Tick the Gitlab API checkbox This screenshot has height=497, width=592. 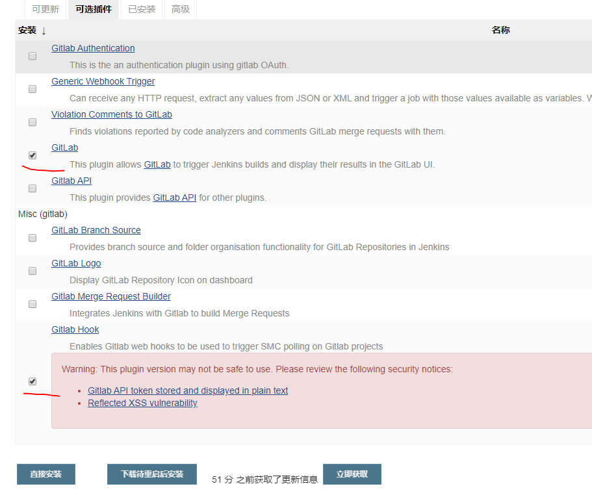point(32,188)
